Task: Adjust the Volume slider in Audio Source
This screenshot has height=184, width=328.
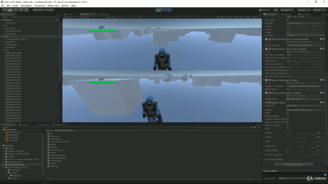Action: (301, 137)
